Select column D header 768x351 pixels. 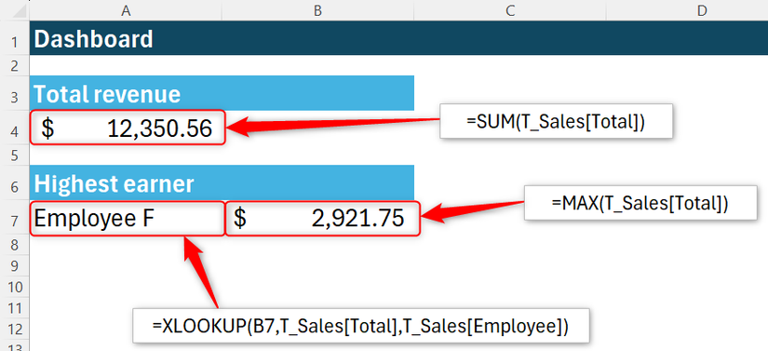[x=687, y=10]
